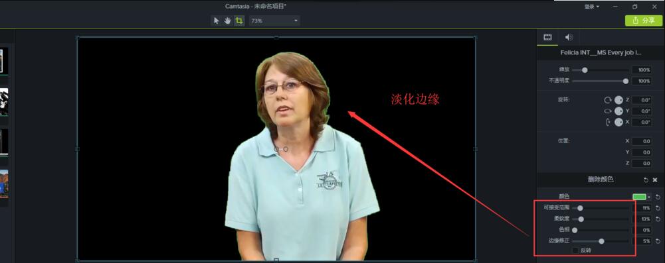Screen dimensions: 665x263
Task: Click the softness 13% value field
Action: click(x=642, y=219)
